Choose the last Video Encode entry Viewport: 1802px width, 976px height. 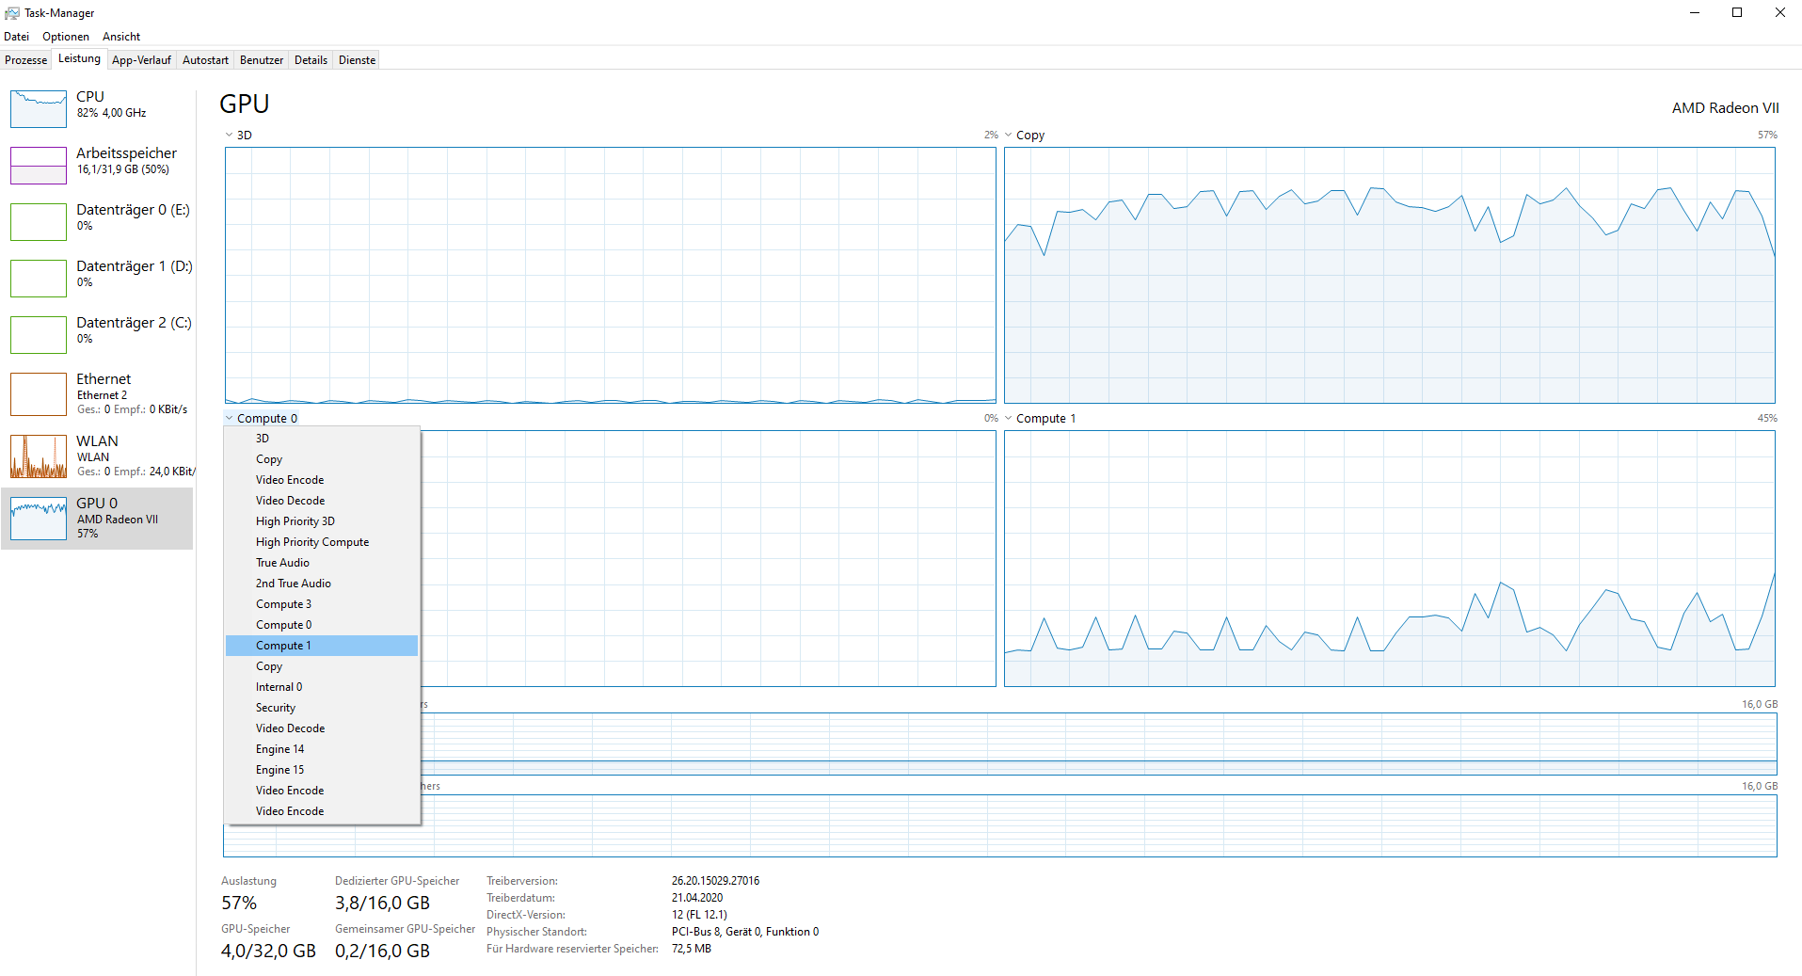(x=322, y=811)
